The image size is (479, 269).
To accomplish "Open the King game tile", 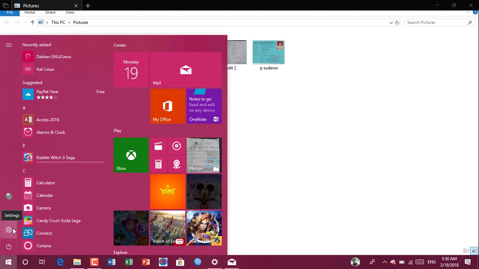I will pyautogui.click(x=168, y=192).
